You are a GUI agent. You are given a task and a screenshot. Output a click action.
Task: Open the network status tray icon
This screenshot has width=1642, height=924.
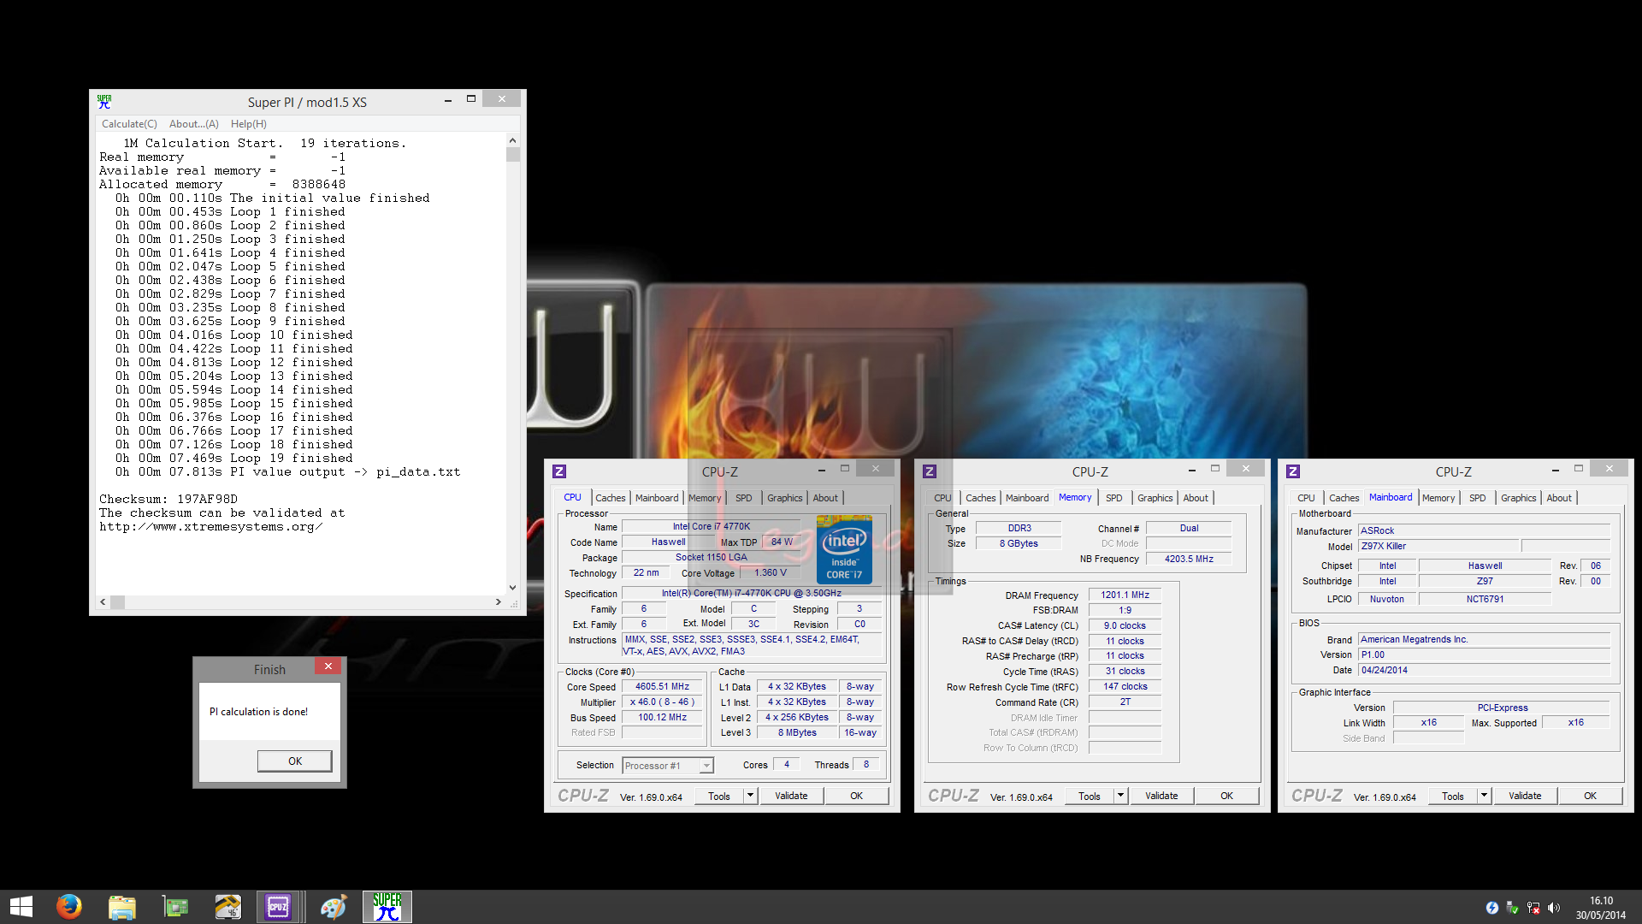1533,908
